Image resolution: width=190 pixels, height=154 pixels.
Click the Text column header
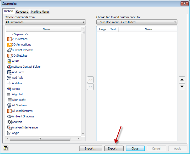click(x=113, y=29)
